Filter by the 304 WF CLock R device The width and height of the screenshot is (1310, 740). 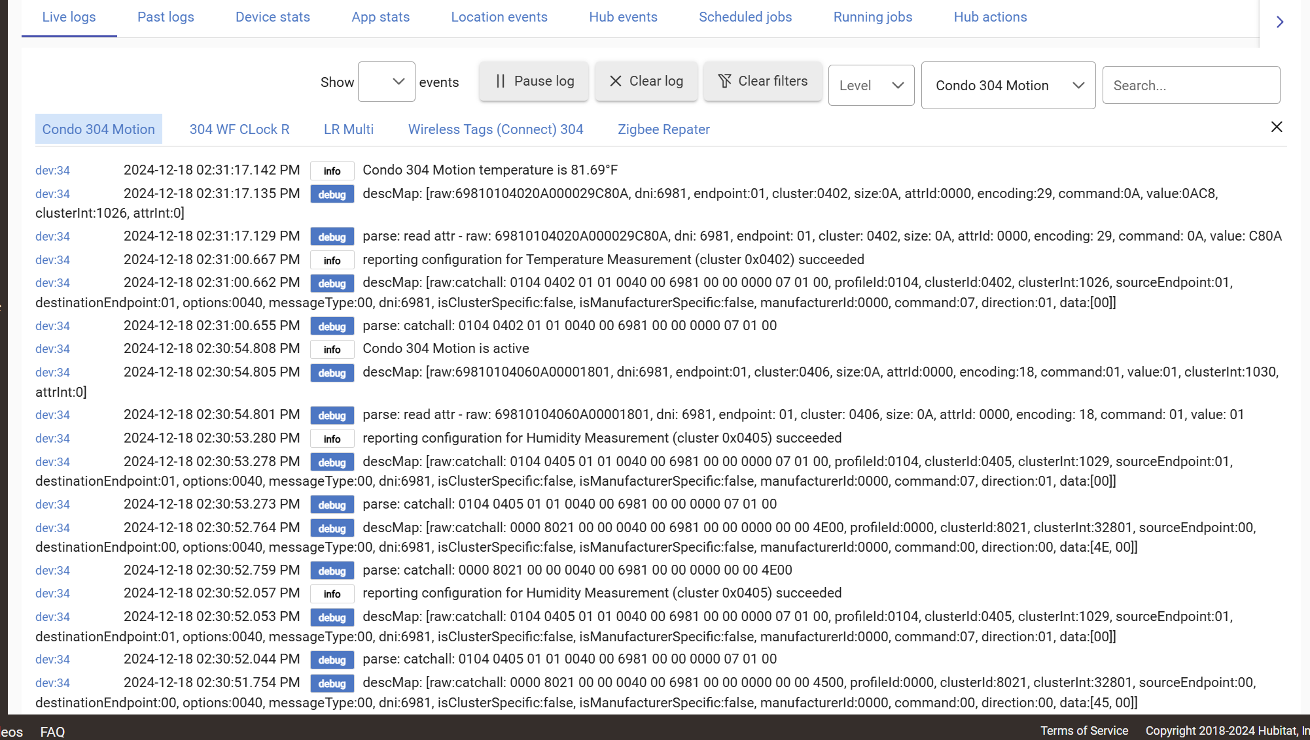click(239, 129)
